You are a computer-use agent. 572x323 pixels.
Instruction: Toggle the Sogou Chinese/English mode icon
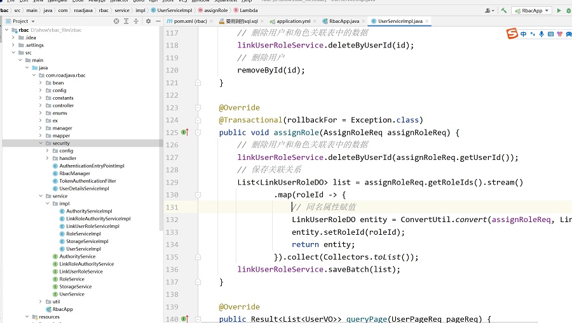(x=524, y=34)
